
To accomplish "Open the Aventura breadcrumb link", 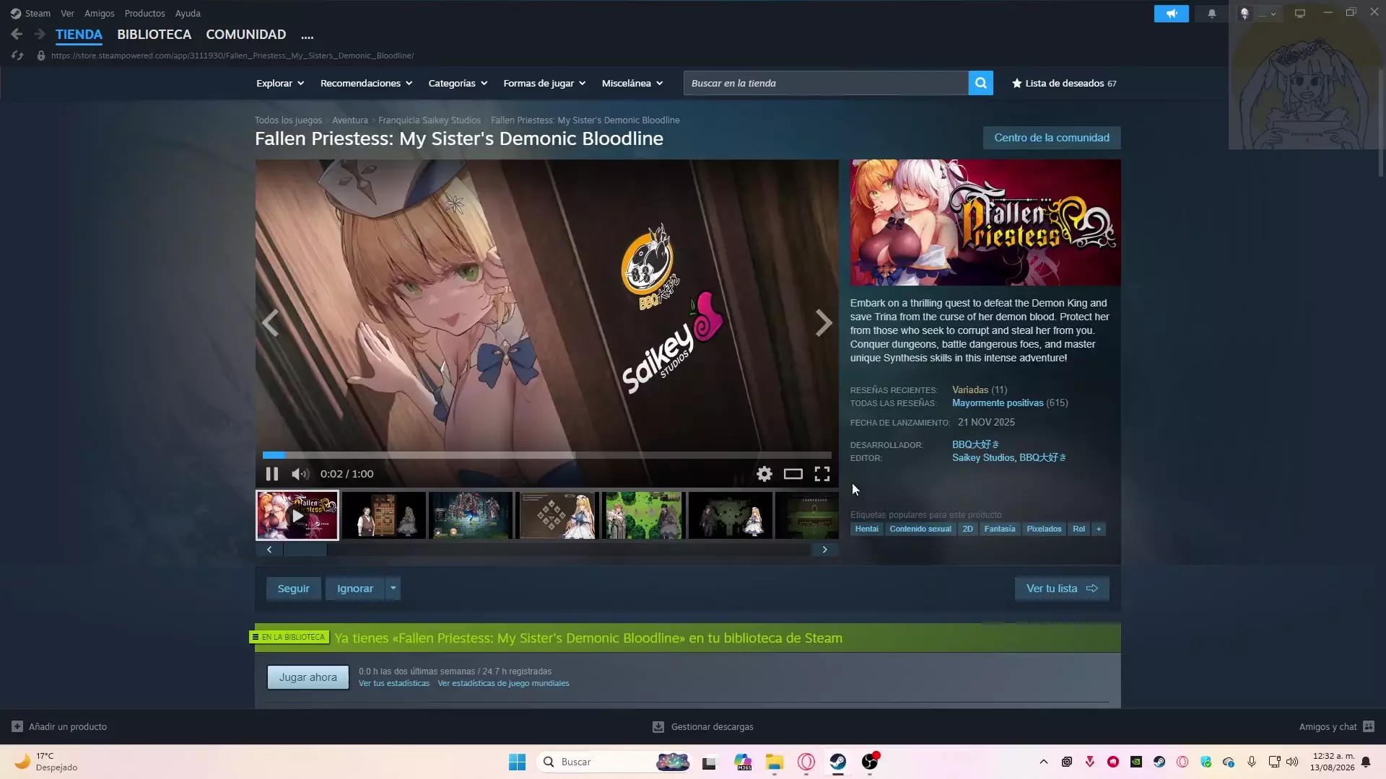I will pyautogui.click(x=350, y=120).
